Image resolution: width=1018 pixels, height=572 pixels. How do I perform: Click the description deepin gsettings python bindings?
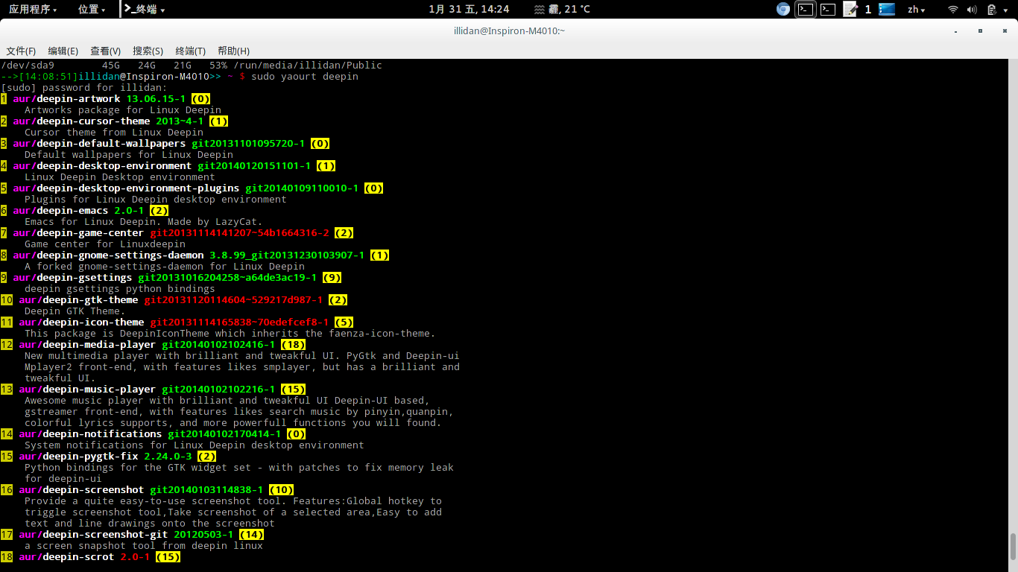120,288
